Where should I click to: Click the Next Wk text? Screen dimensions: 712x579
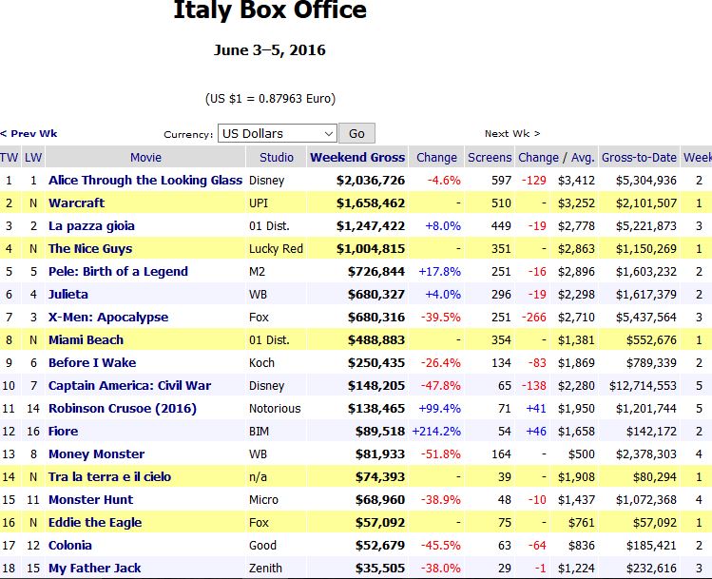[x=512, y=133]
